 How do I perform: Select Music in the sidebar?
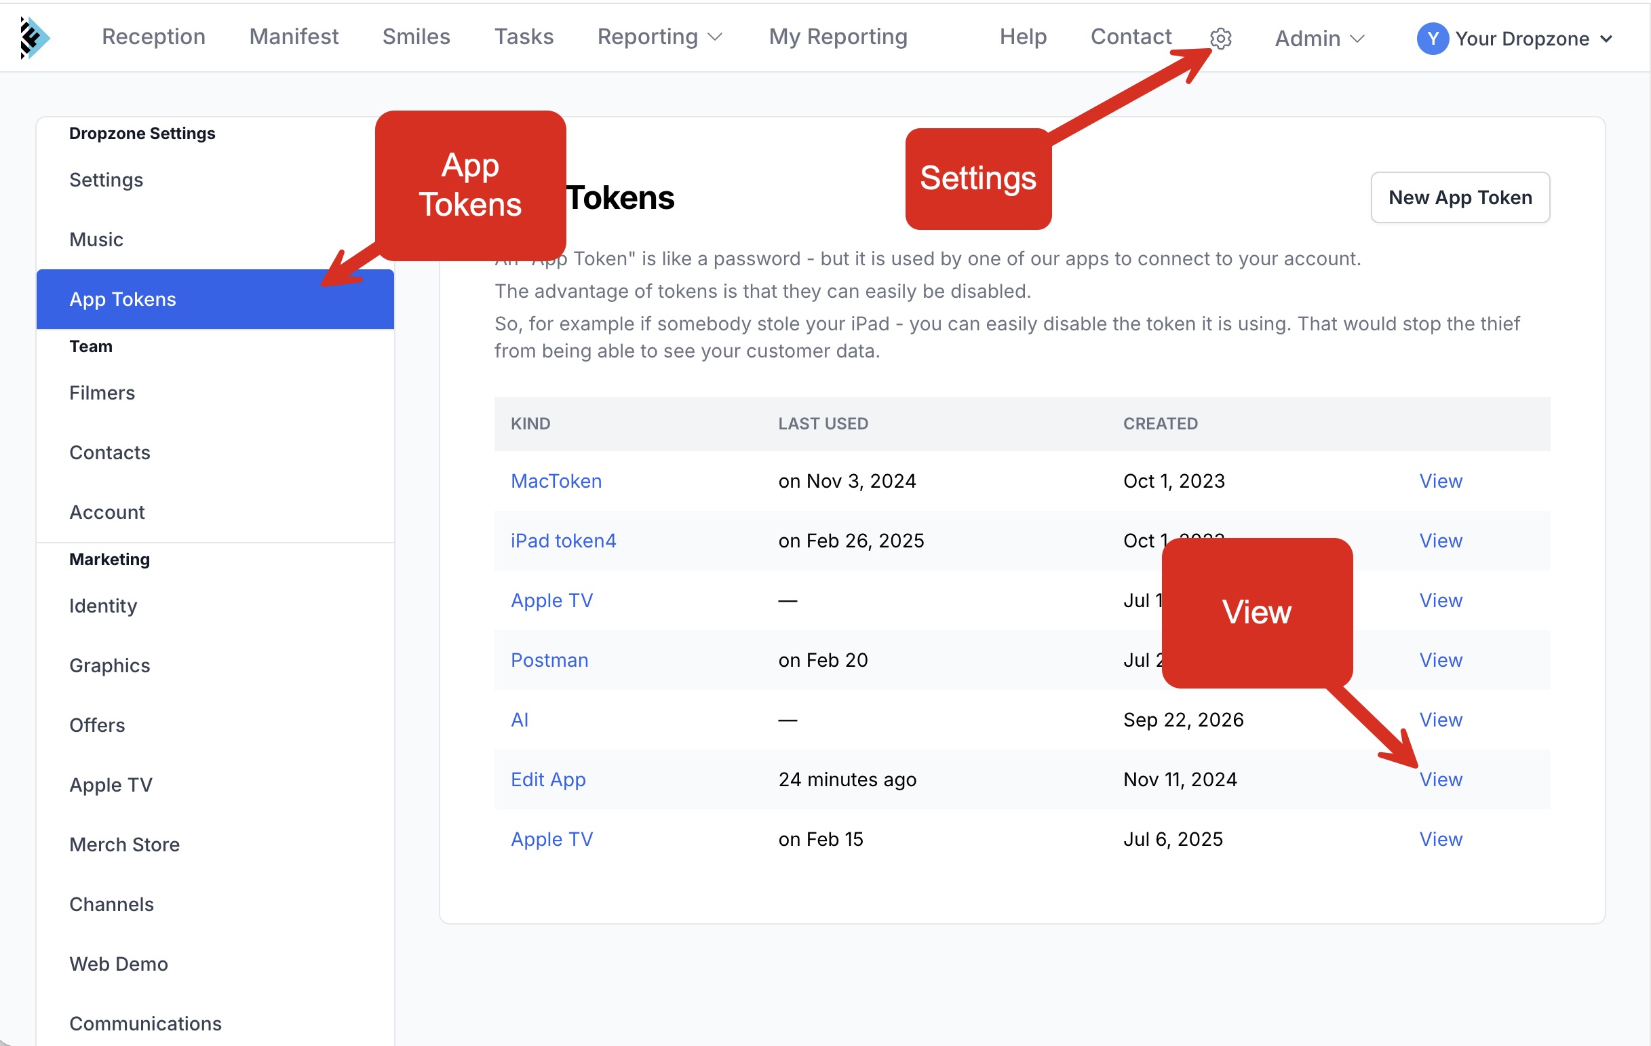[215, 240]
